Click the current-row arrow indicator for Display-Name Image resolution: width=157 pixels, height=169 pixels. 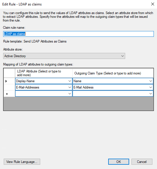point(6,81)
